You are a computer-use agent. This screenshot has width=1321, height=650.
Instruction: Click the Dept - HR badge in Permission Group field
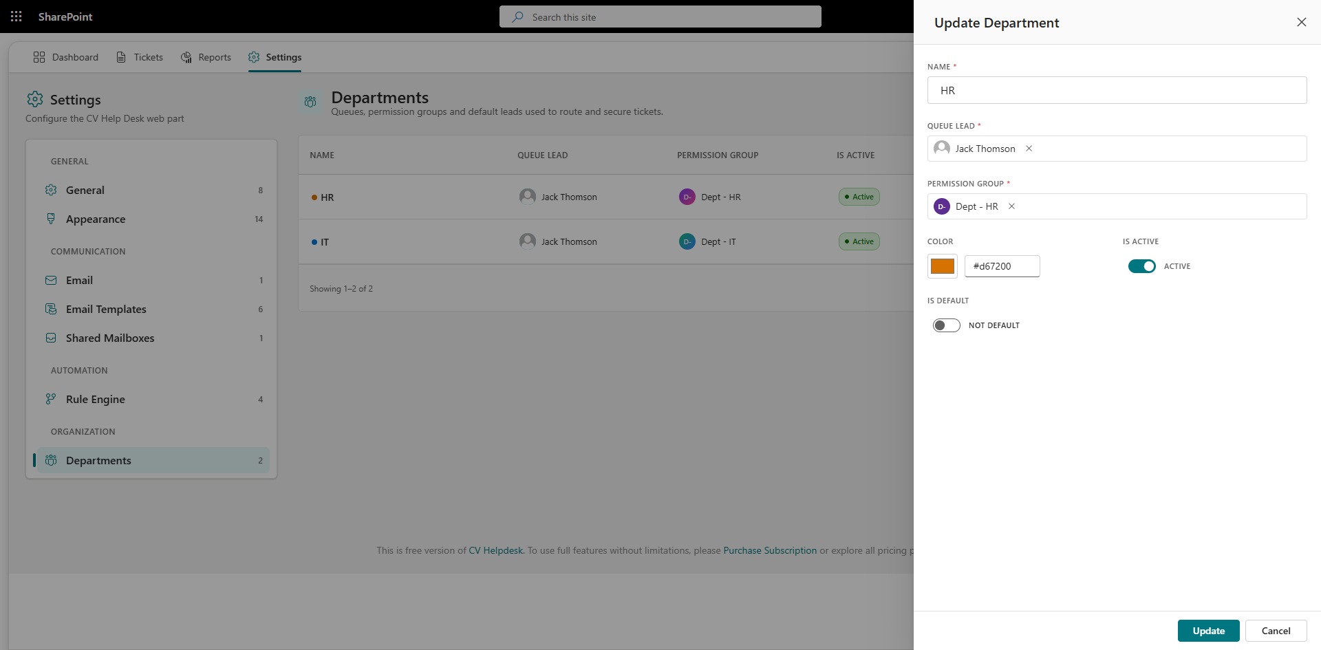tap(942, 206)
